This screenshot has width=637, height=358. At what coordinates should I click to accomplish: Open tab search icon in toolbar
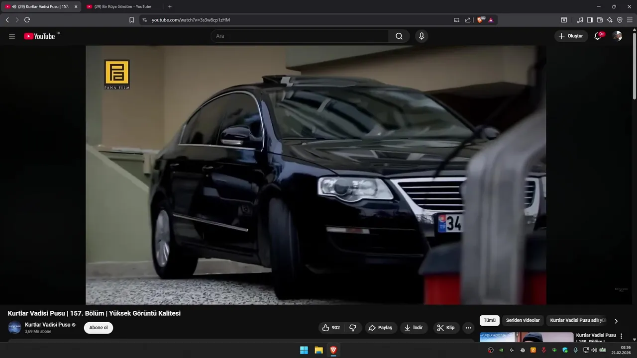[564, 20]
